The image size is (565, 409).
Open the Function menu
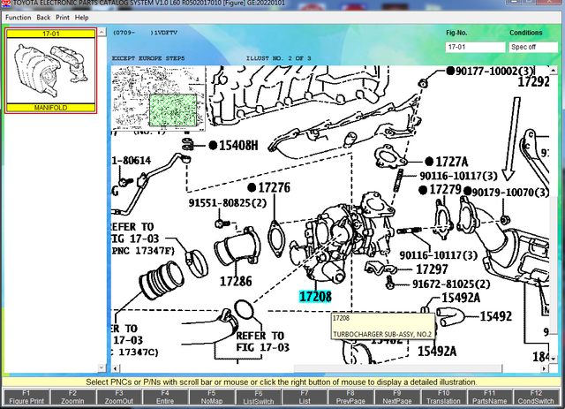point(18,17)
